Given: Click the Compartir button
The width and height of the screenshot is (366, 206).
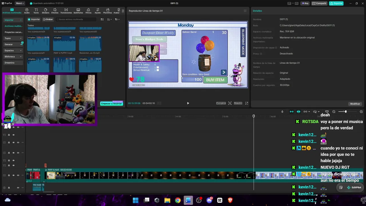Looking at the screenshot, I should pos(319,3).
